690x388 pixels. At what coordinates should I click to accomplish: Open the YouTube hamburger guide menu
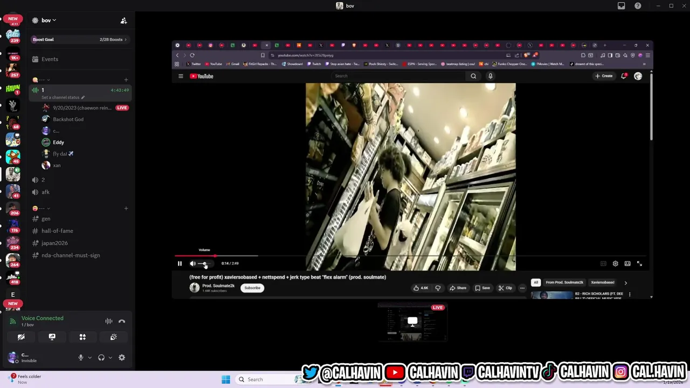[x=181, y=76]
